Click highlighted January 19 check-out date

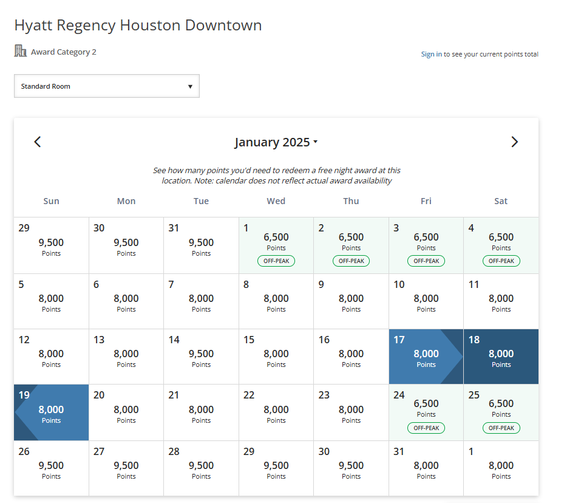[52, 412]
